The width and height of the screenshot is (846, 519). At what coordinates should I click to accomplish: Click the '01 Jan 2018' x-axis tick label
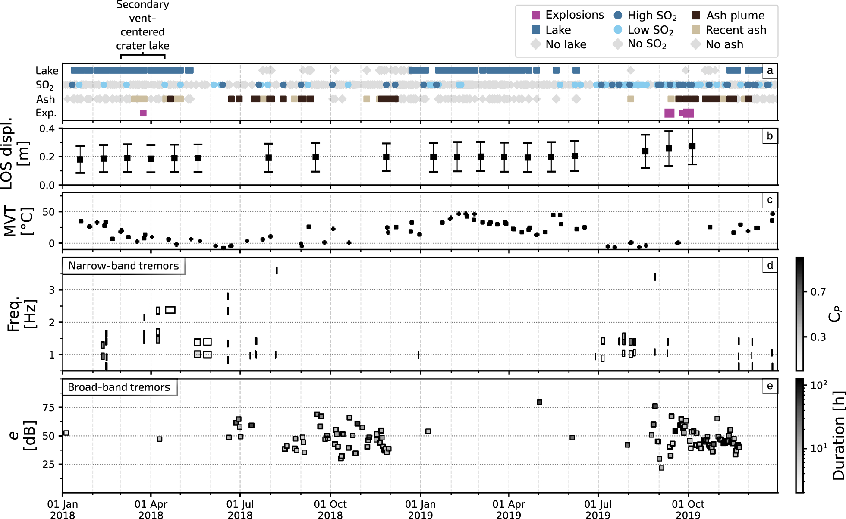click(x=63, y=510)
